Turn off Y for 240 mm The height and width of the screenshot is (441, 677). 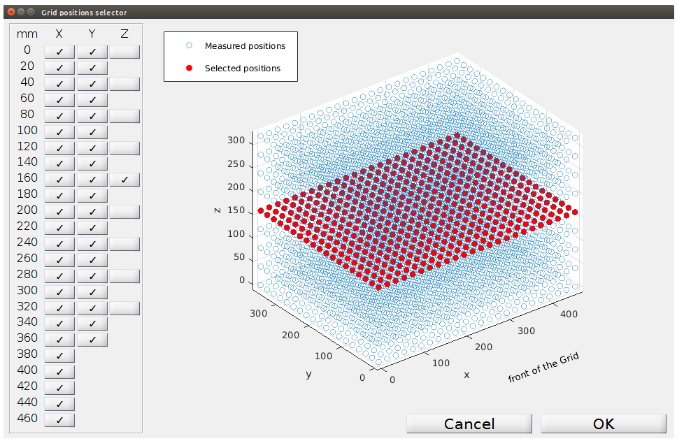[92, 244]
